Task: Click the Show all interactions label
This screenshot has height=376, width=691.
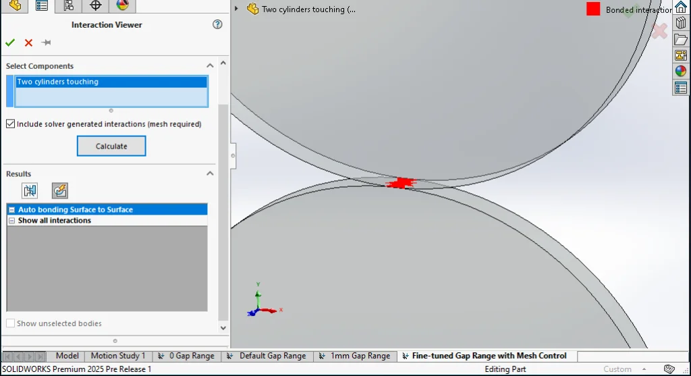Action: [54, 220]
